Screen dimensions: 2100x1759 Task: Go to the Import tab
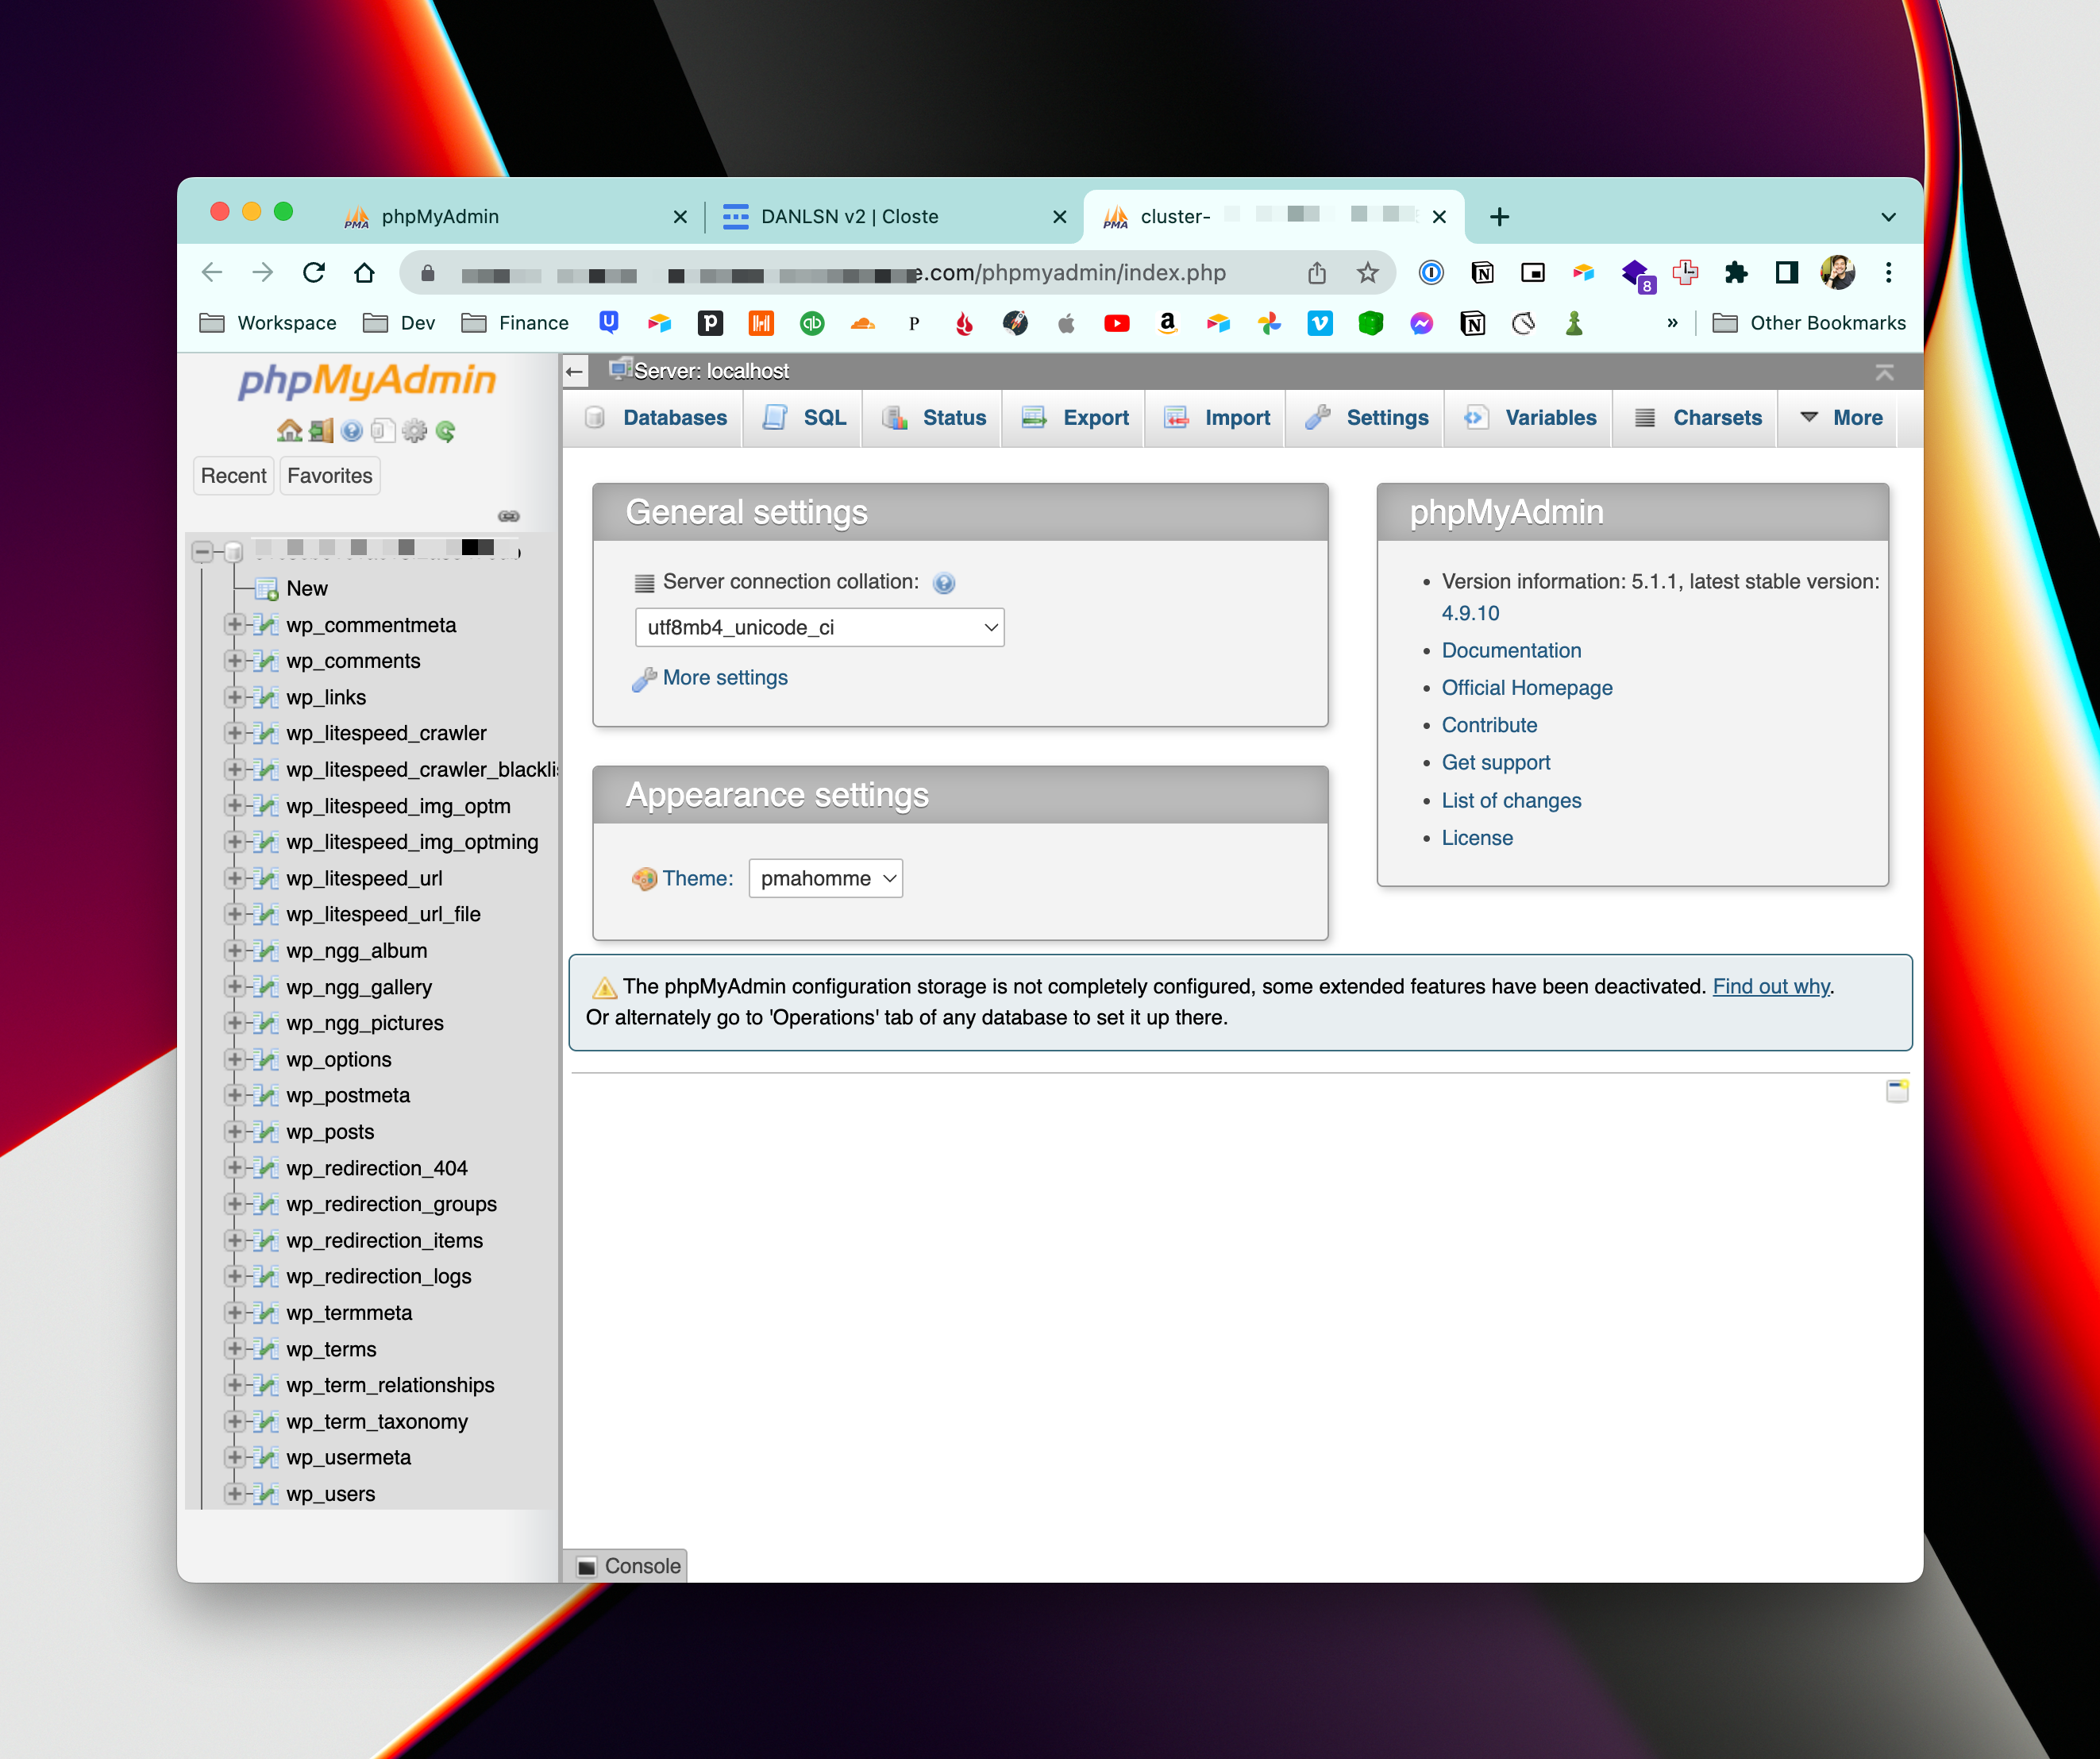tap(1217, 418)
